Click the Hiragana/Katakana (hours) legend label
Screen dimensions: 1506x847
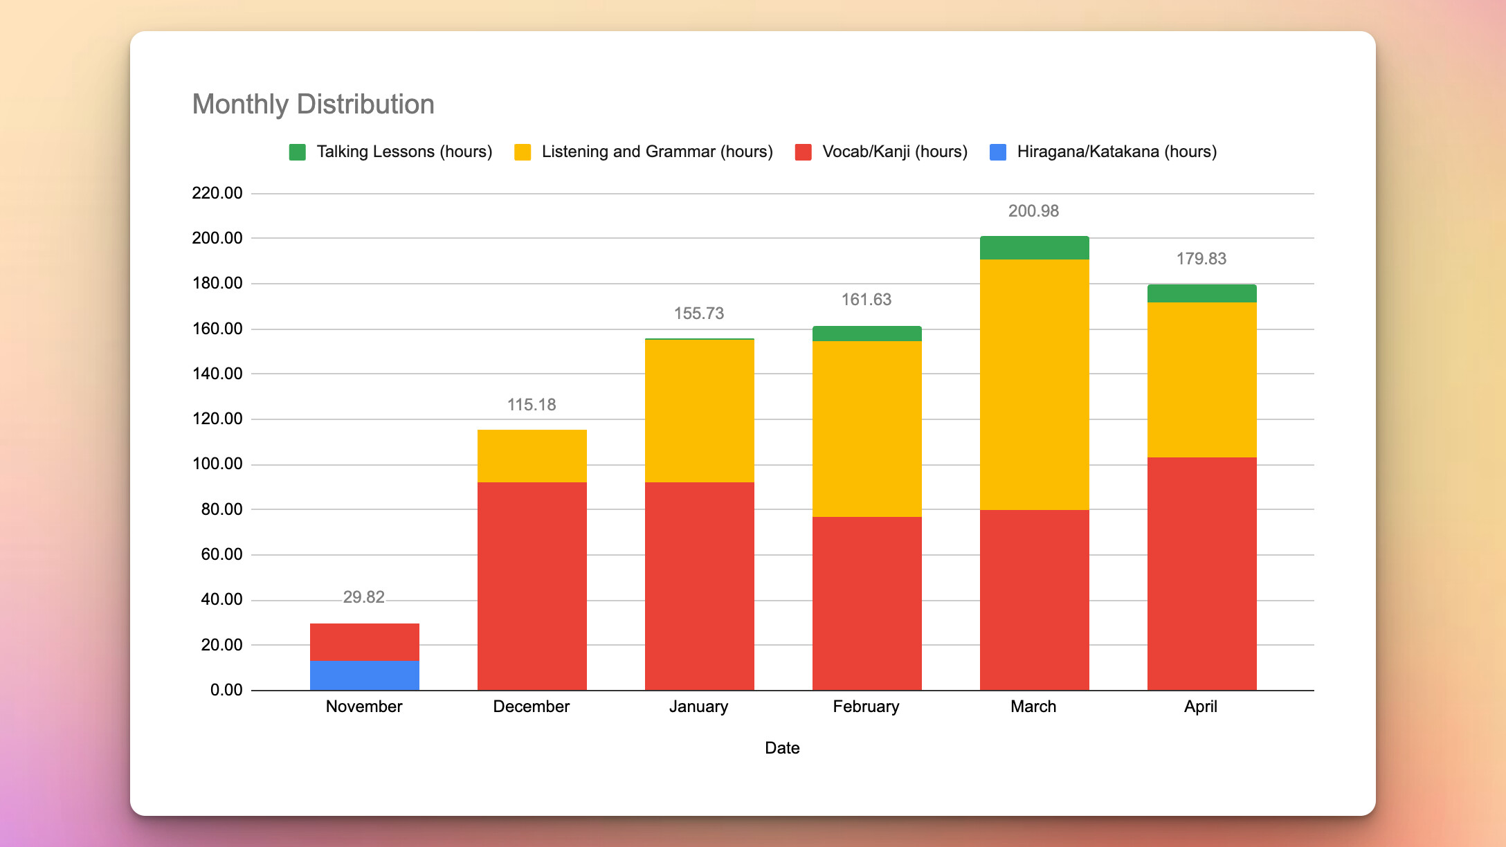[1116, 152]
